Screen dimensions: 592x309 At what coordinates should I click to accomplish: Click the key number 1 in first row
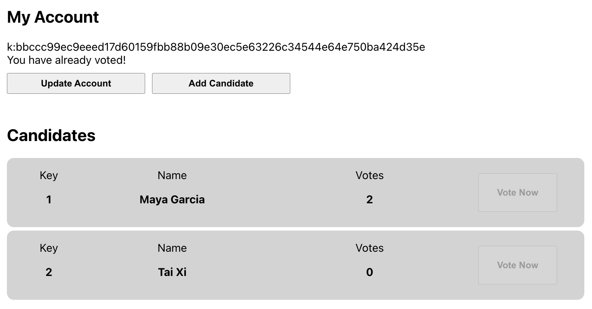point(48,199)
